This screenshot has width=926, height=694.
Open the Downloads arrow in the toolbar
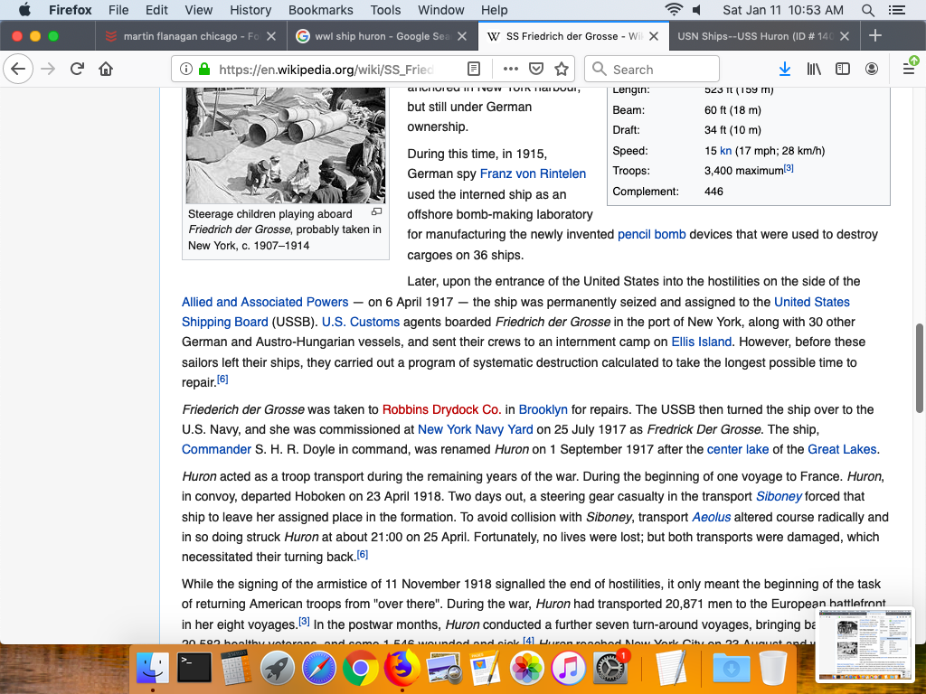tap(785, 70)
